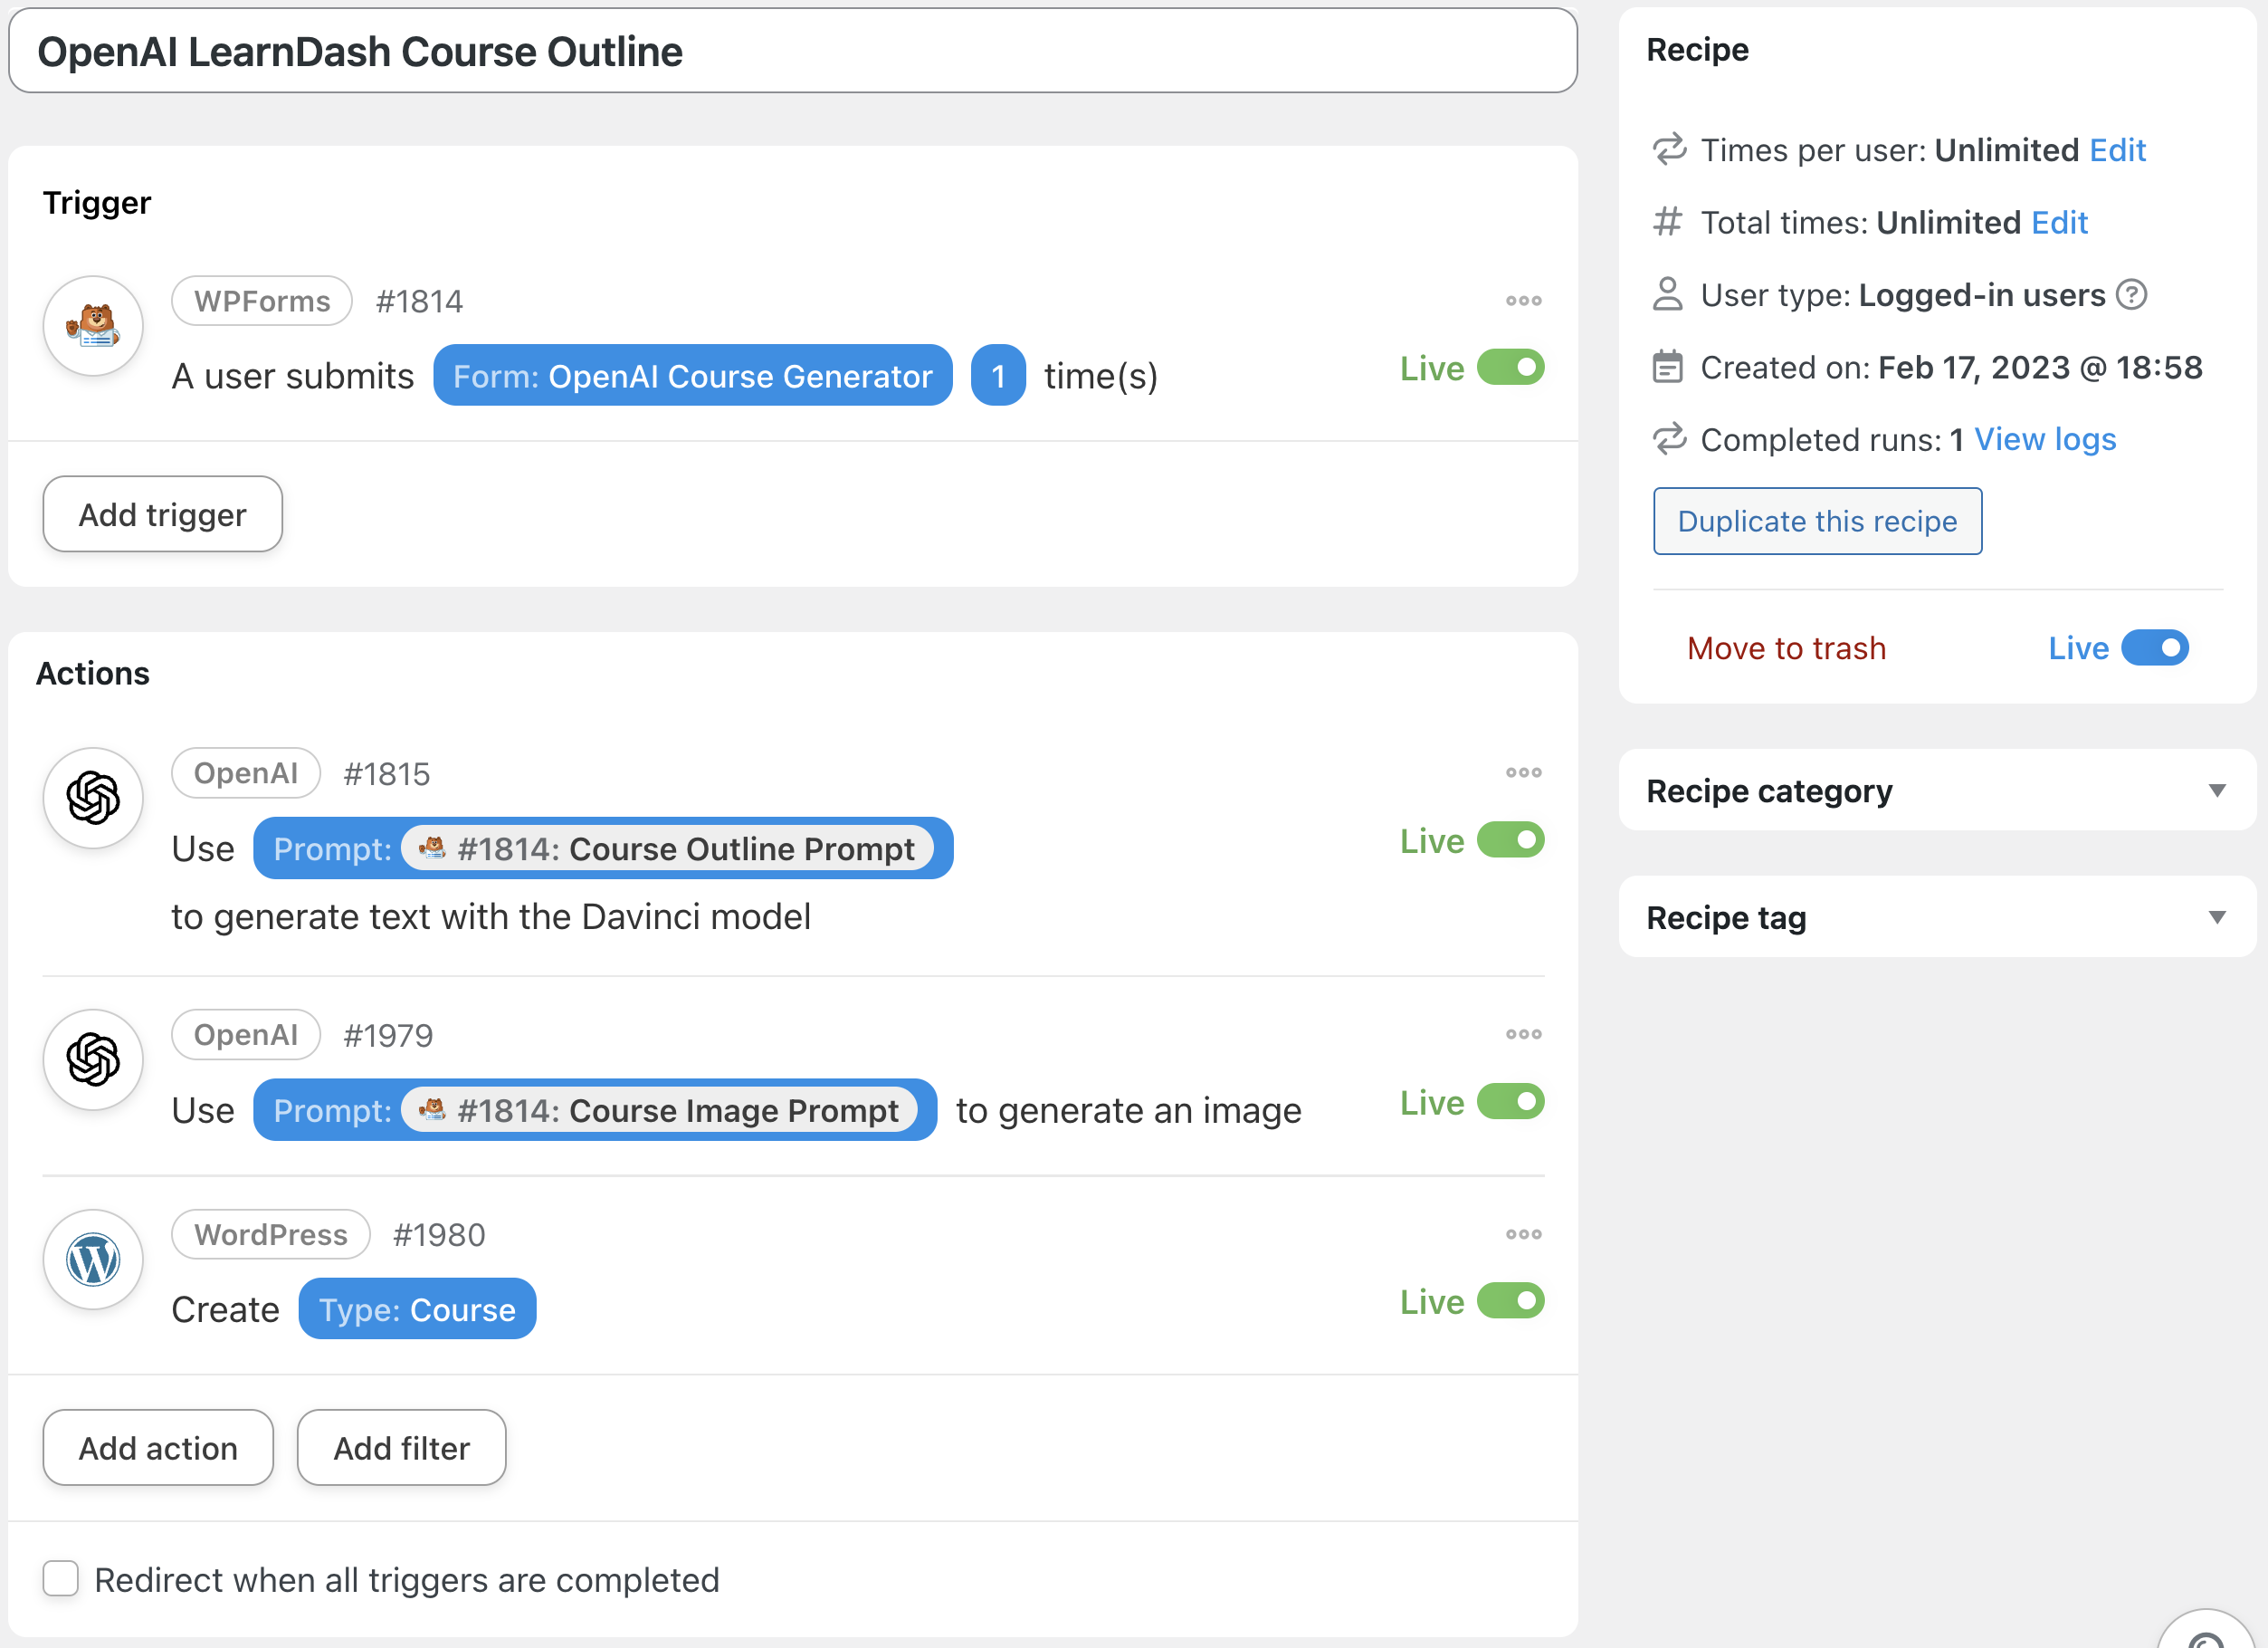Click the OpenAI badge on action #1815

coord(246,773)
